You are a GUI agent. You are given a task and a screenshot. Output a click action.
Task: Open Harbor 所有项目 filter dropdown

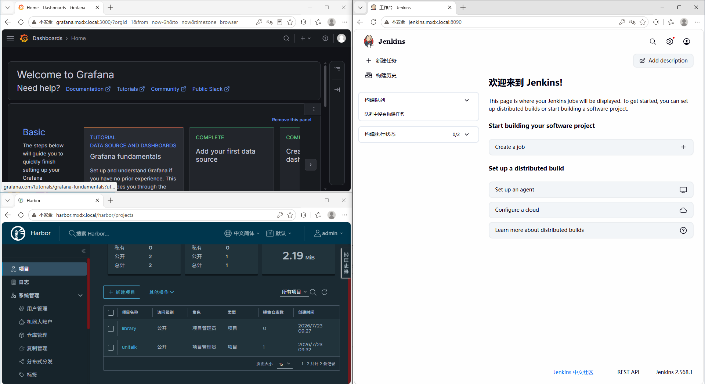(x=294, y=292)
